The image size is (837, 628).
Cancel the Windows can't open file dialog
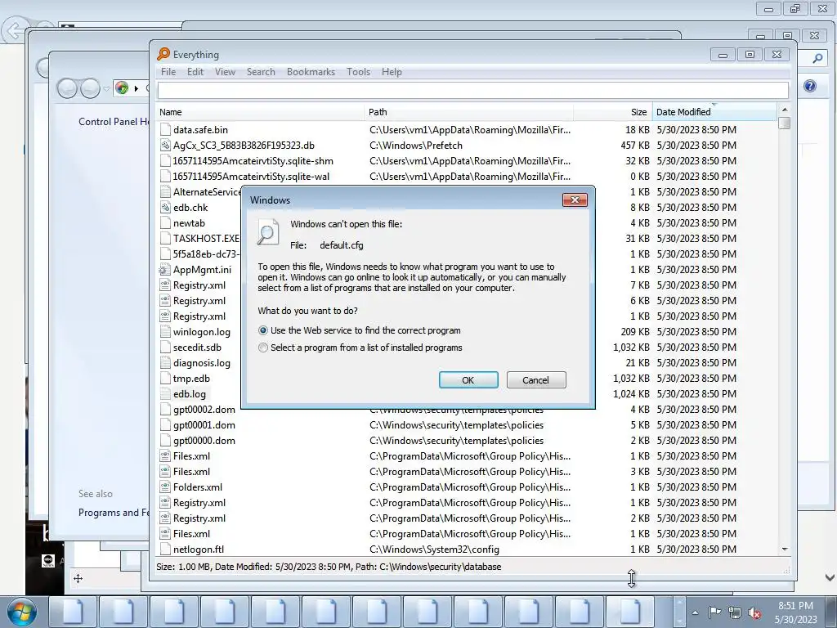click(x=536, y=379)
